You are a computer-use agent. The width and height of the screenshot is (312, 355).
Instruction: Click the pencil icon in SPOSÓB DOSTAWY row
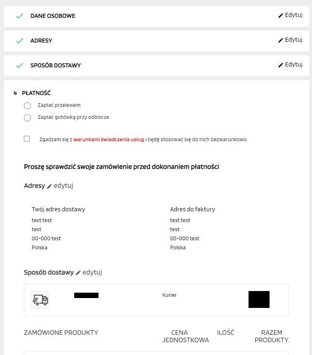281,65
